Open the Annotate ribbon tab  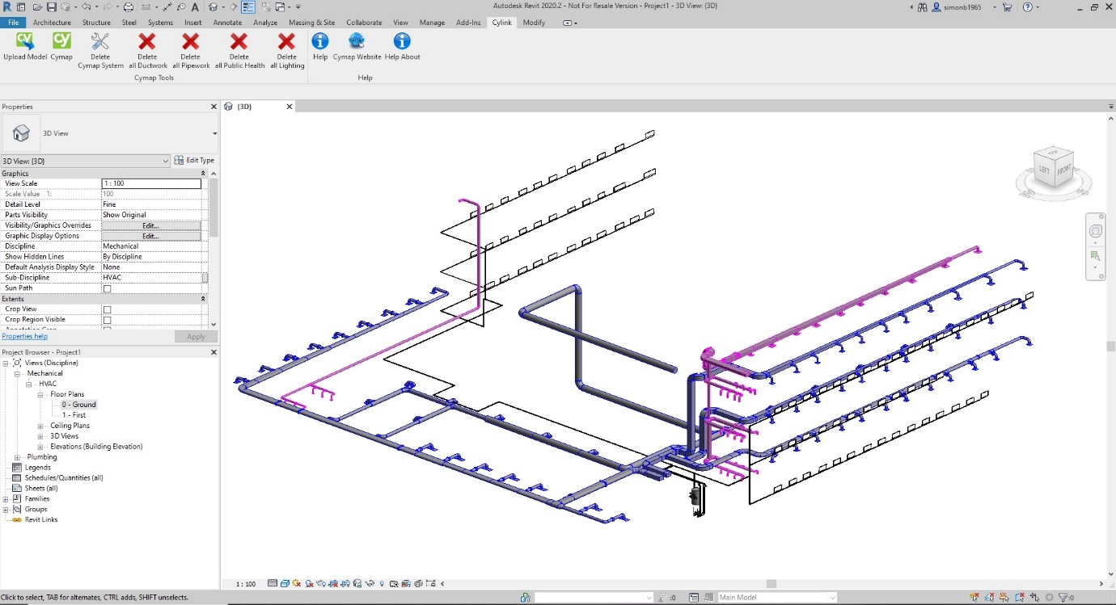(x=227, y=23)
